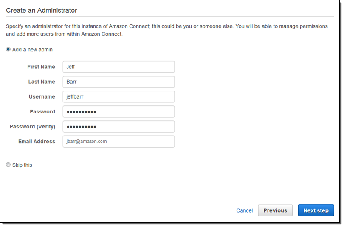Viewport: 344px width, 227px height.
Task: Click the First Name input containing Jeff
Action: [118, 67]
